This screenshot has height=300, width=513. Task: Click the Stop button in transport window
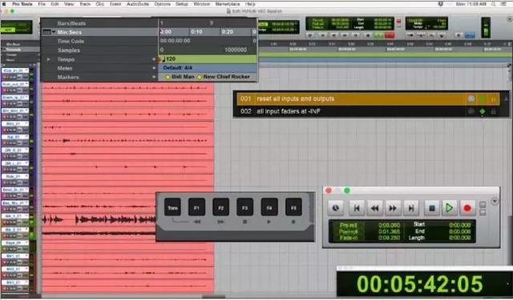tap(431, 208)
